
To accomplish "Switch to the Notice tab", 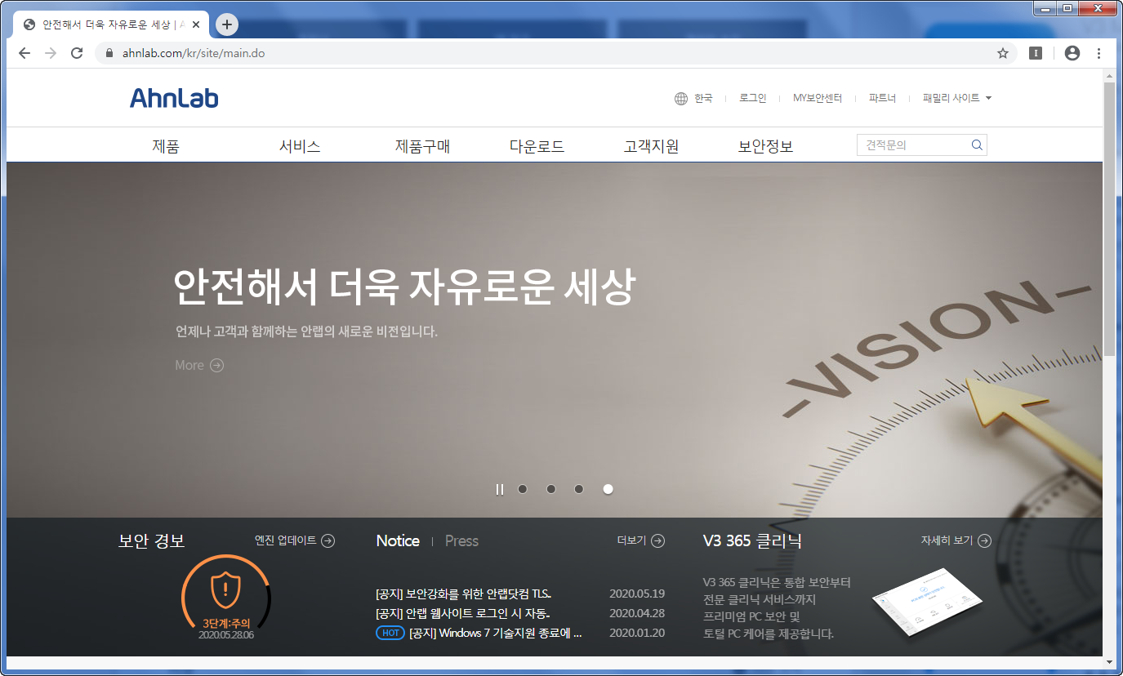I will tap(398, 540).
